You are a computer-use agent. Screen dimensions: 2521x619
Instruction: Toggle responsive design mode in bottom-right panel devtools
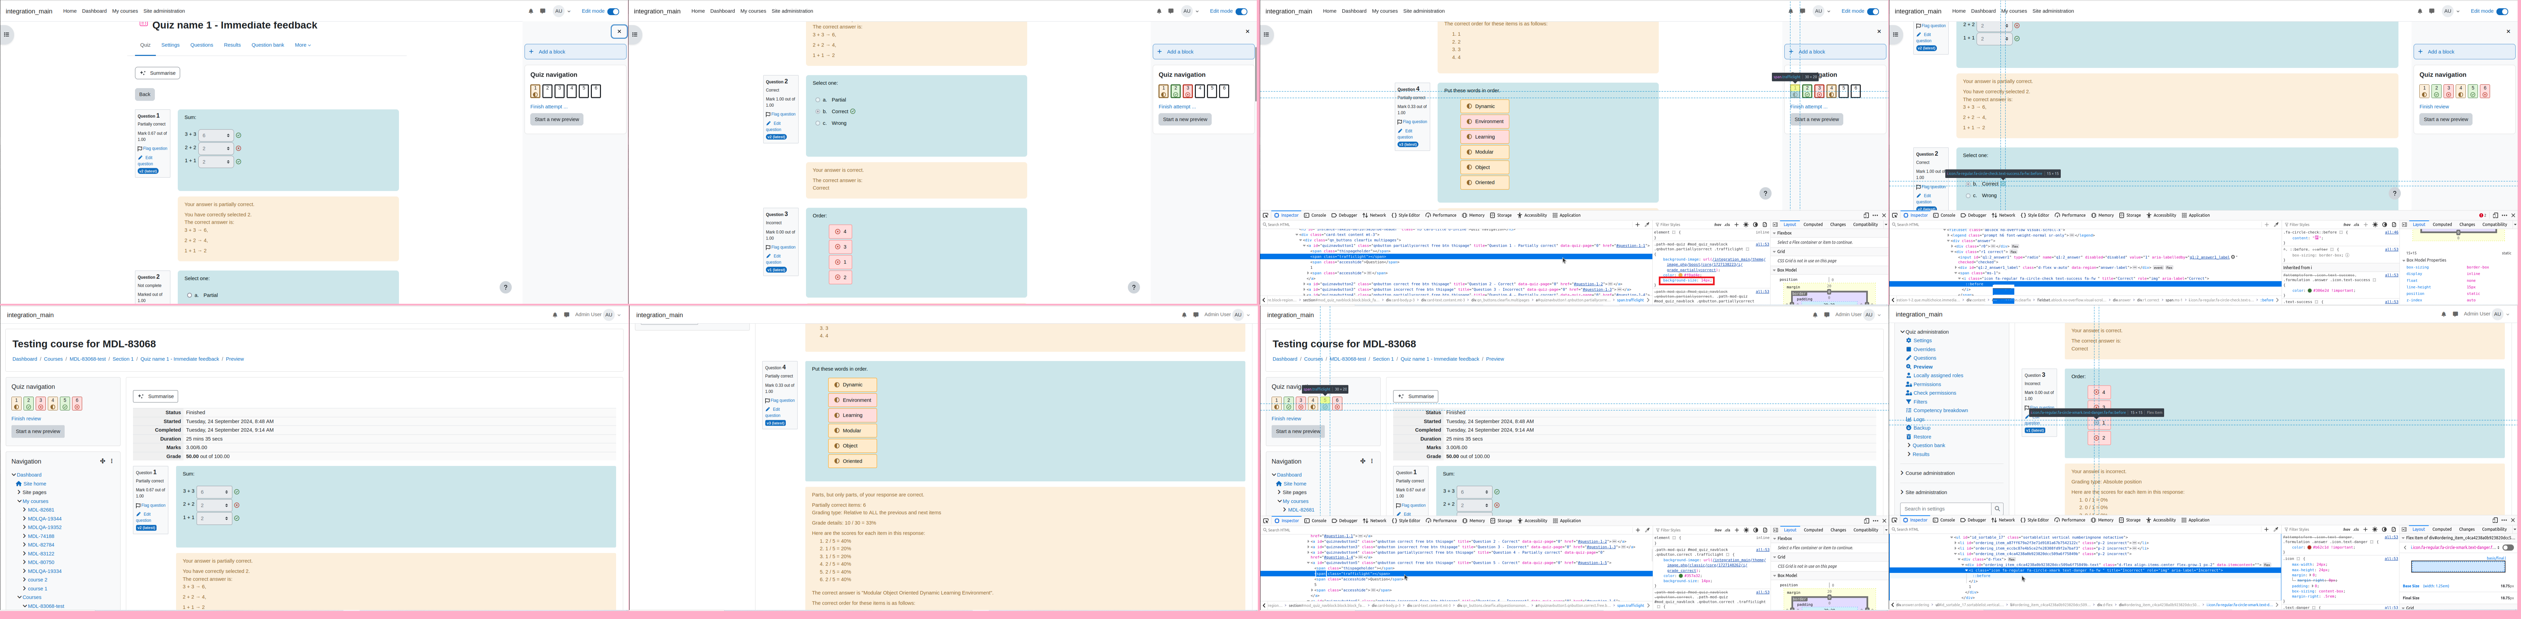pyautogui.click(x=2495, y=520)
